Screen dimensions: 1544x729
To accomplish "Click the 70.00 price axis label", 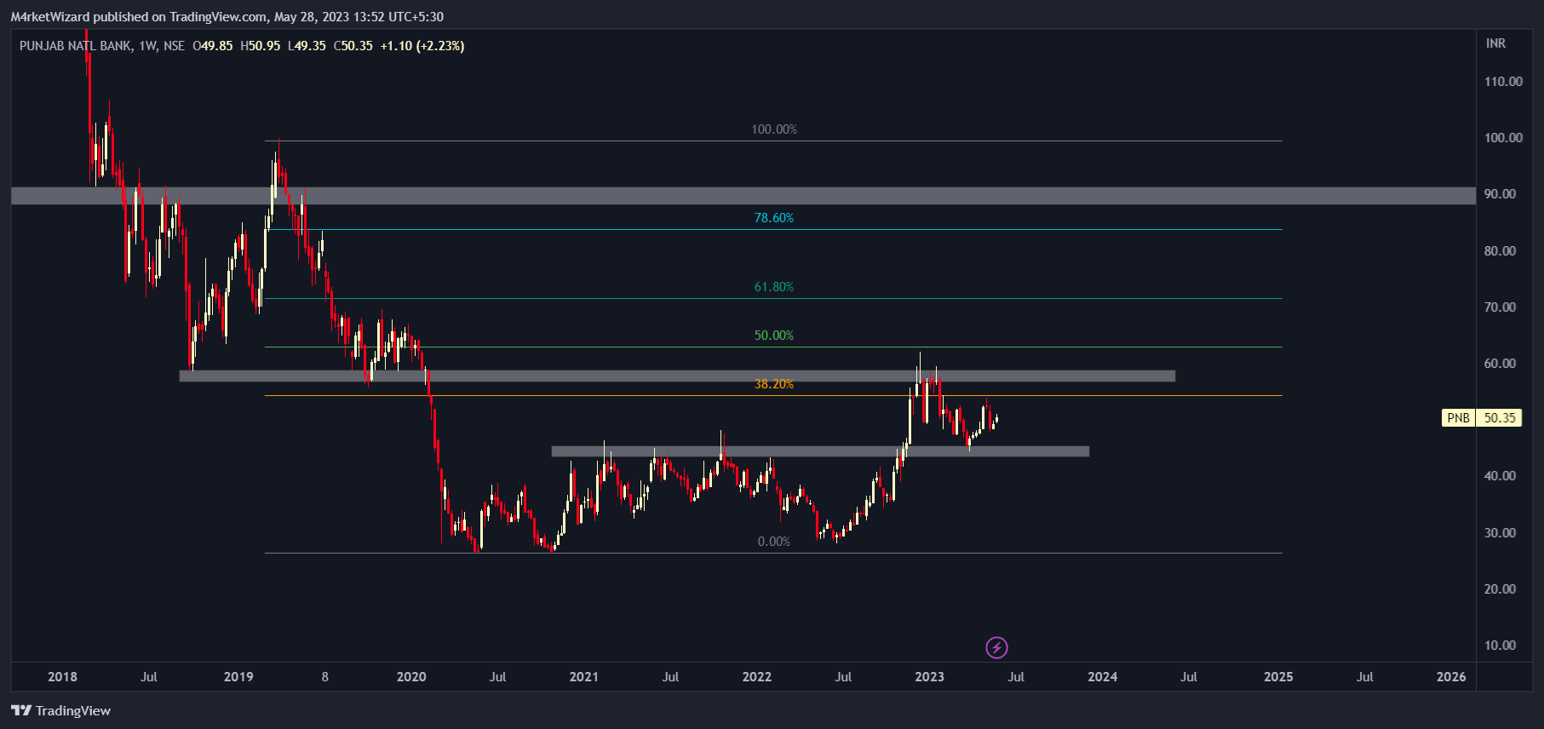I will coord(1500,307).
